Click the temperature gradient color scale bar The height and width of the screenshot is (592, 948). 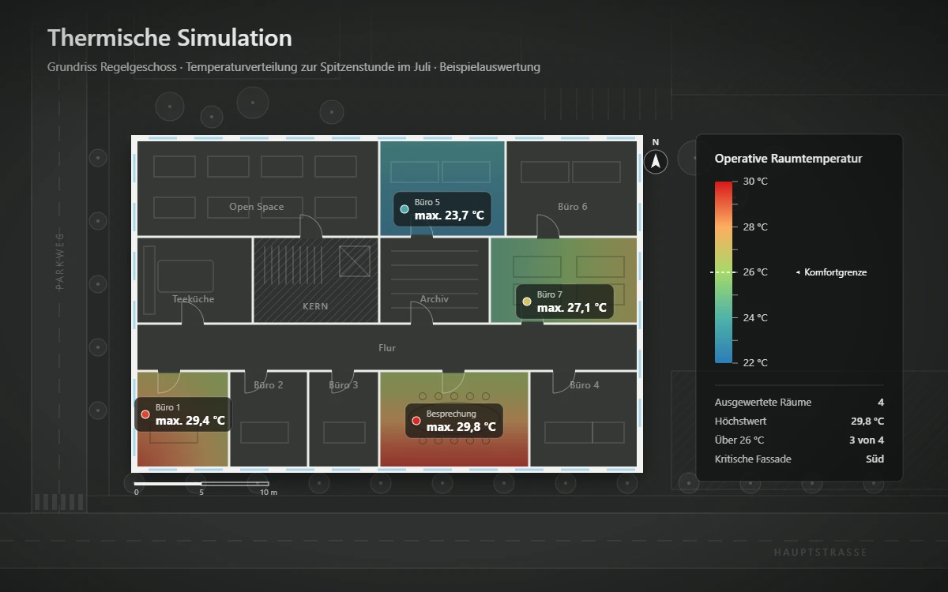click(723, 272)
